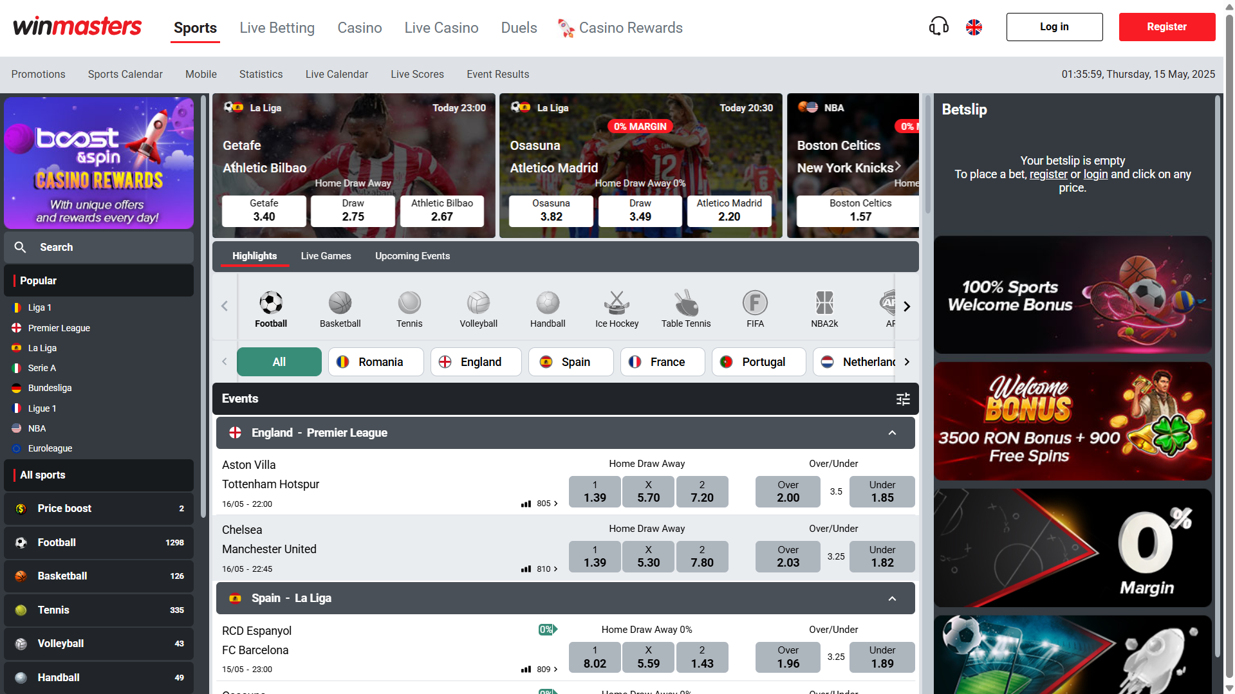Filter events by Romania
The height and width of the screenshot is (694, 1235).
point(375,362)
